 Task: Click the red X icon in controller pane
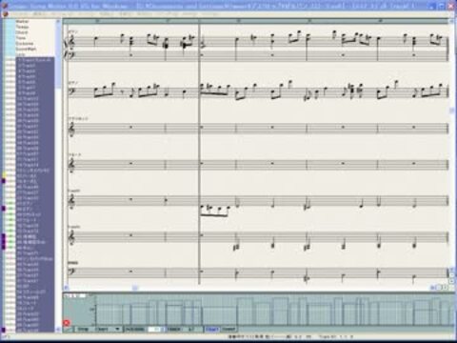(67, 323)
